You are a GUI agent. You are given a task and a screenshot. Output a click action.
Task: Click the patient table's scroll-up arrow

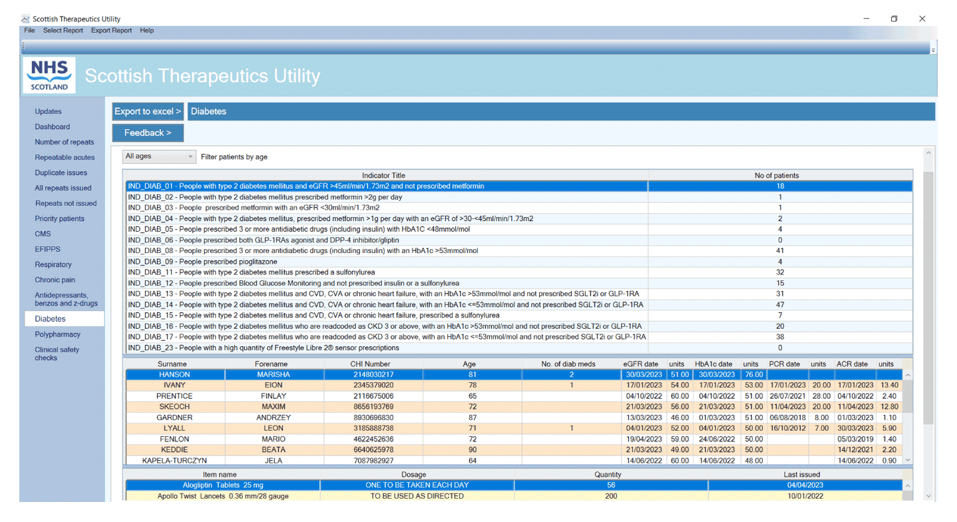908,376
